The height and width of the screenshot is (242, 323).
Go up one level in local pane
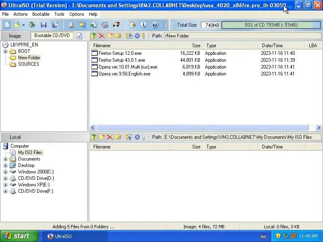coord(94,137)
